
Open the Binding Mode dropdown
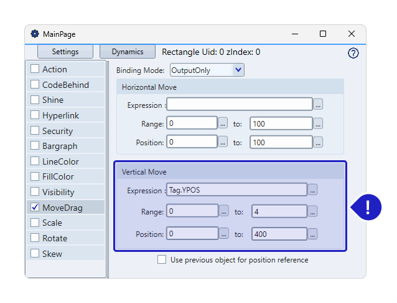point(238,70)
